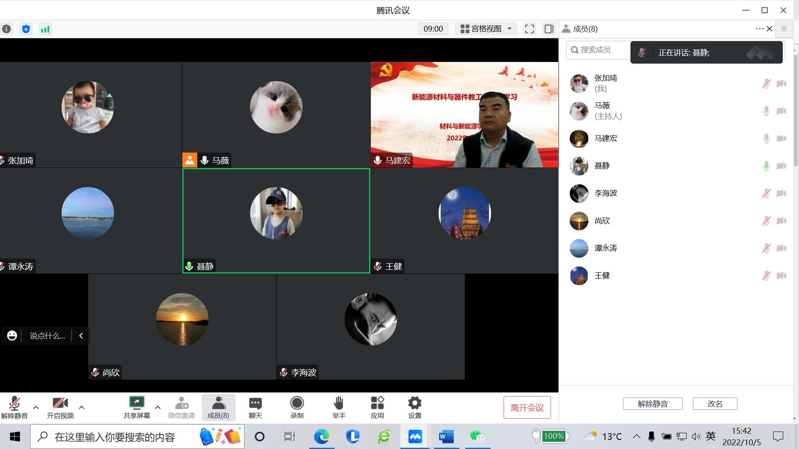Open the blue security shield icon

coord(26,29)
